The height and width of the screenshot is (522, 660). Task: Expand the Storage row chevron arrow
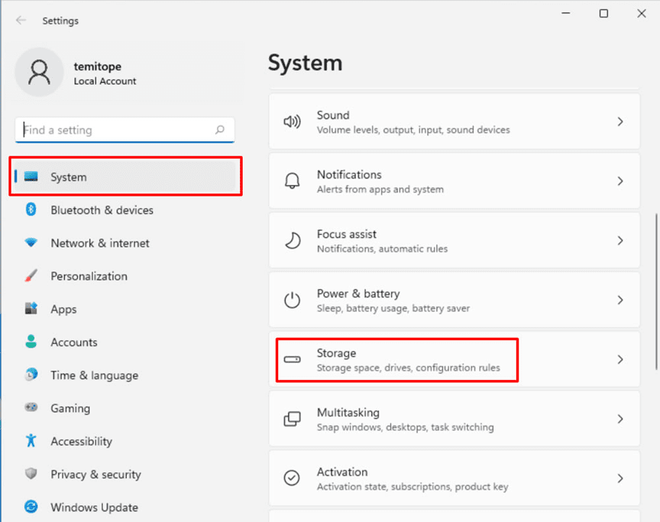coord(620,360)
